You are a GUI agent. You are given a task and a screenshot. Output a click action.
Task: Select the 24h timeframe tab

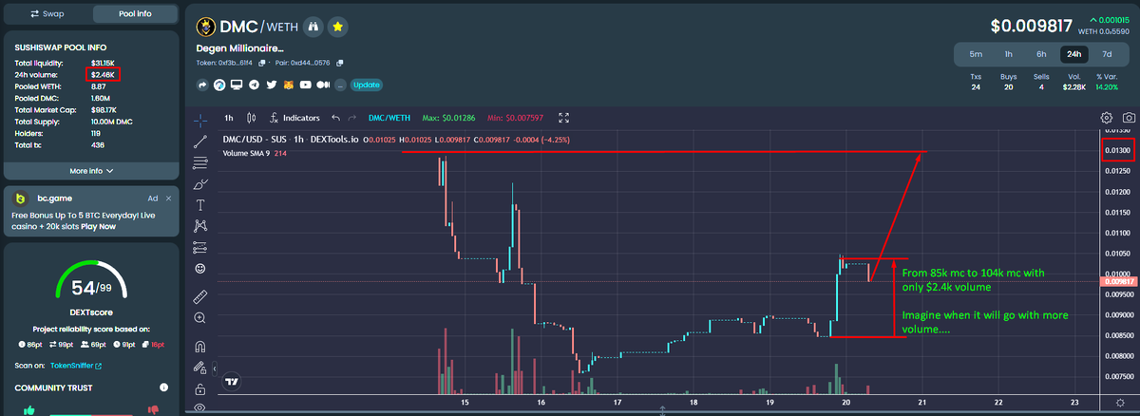(x=1074, y=54)
